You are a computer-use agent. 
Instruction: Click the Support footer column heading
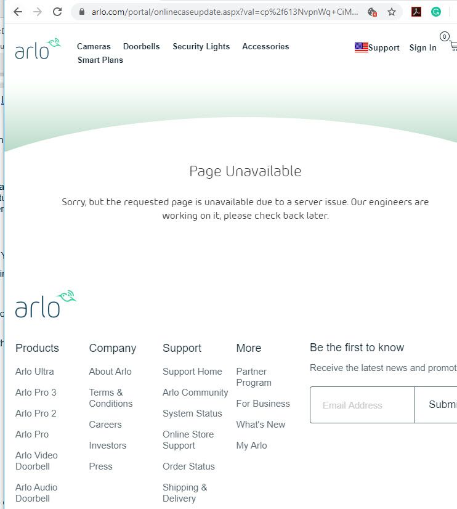182,348
